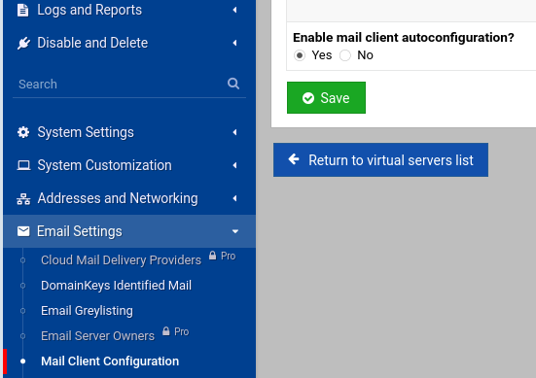This screenshot has width=536, height=378.
Task: Click the Disable and Delete plug icon
Action: point(23,43)
